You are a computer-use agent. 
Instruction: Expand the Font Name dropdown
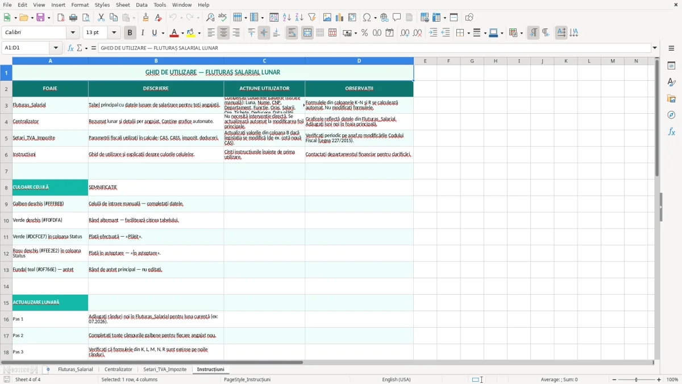73,33
